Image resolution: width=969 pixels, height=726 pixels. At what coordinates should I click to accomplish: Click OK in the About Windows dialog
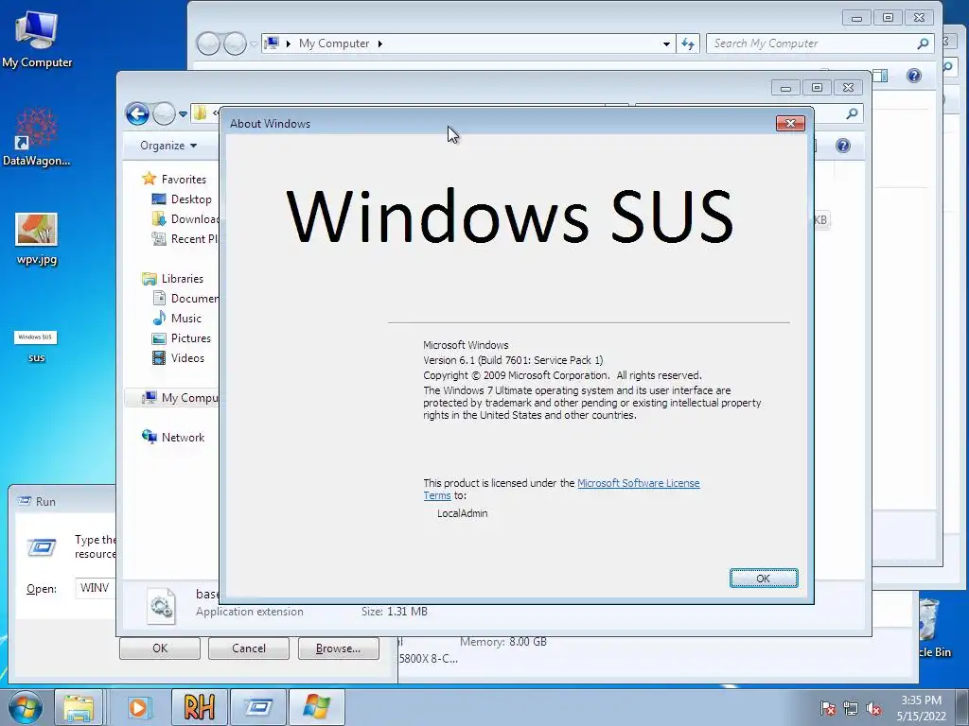pyautogui.click(x=764, y=579)
